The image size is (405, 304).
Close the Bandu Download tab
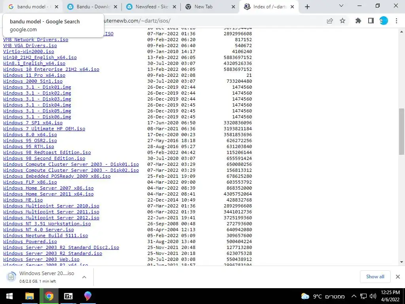click(115, 7)
